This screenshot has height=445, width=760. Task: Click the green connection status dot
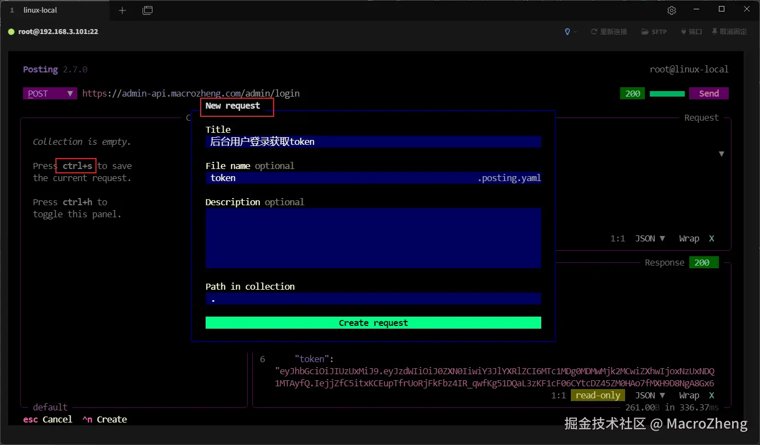[11, 32]
